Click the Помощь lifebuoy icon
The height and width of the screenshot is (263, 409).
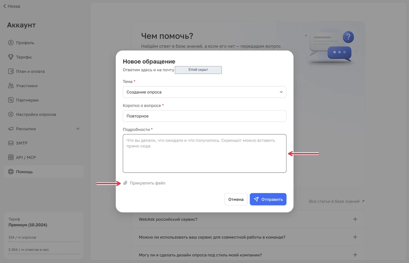[x=11, y=172]
